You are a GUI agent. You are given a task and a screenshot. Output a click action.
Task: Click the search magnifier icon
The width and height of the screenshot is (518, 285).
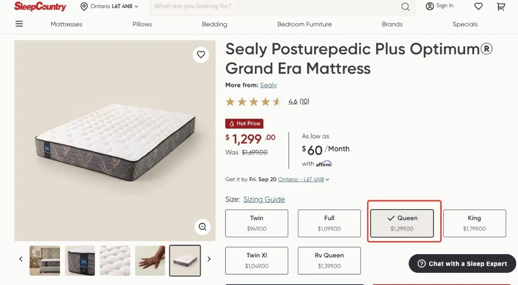pyautogui.click(x=405, y=6)
